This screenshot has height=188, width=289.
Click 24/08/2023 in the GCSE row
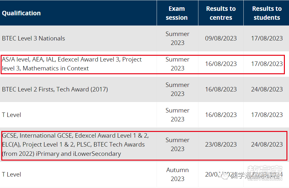pyautogui.click(x=267, y=144)
